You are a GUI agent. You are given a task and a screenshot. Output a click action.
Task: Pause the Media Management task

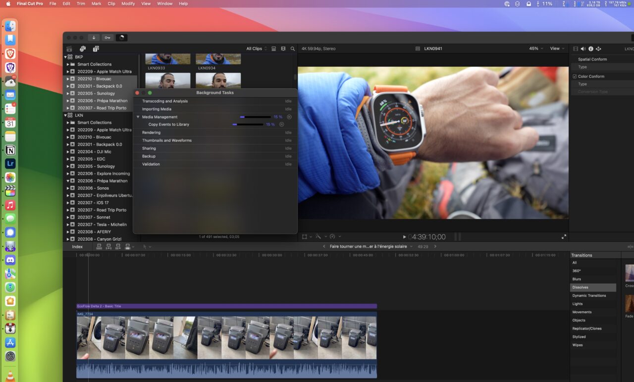pyautogui.click(x=289, y=117)
